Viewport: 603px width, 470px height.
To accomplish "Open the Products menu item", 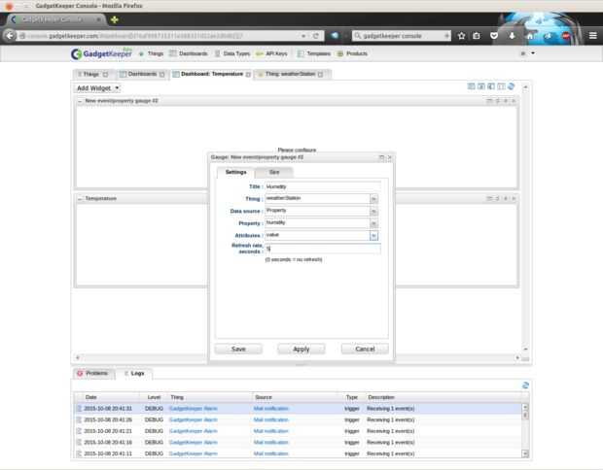I will coord(353,53).
